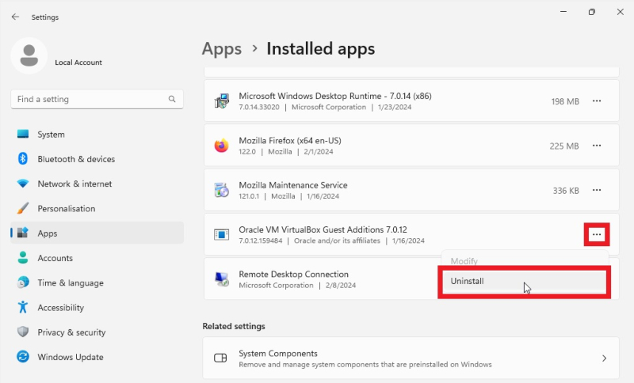The image size is (634, 383).
Task: Click the Mozilla Firefox app icon
Action: coord(222,146)
